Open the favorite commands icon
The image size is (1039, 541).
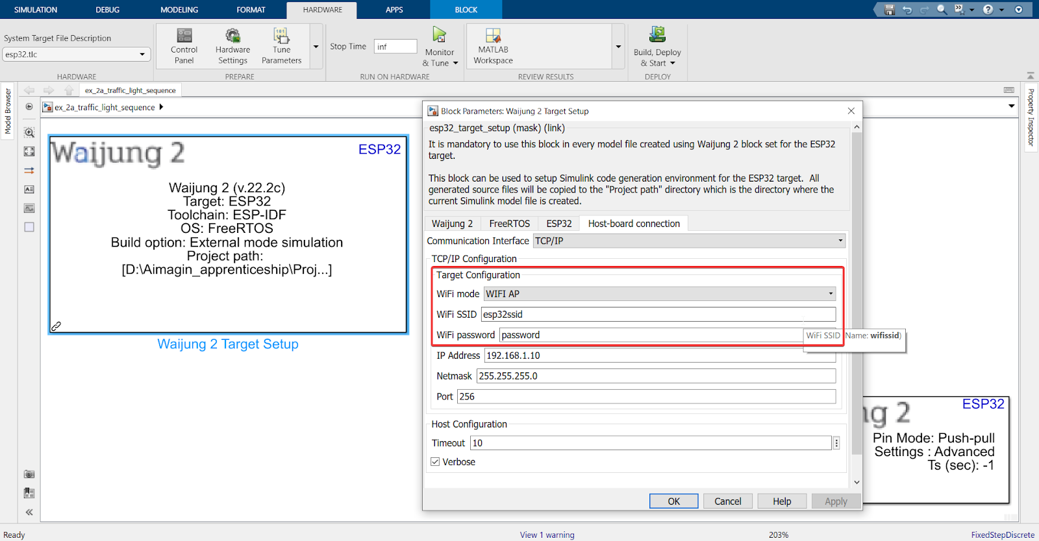pyautogui.click(x=959, y=10)
